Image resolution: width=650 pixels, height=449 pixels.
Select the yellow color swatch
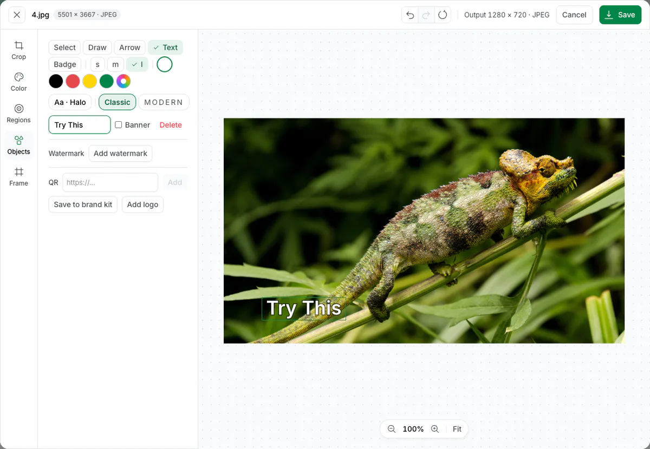(x=89, y=82)
